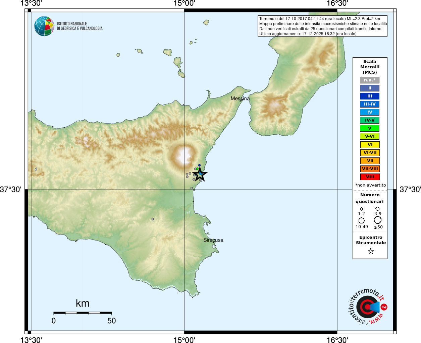Click the dark blue marker north of epicenter

[x=199, y=165]
